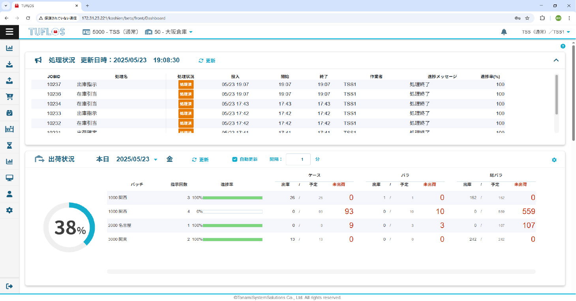This screenshot has width=576, height=301.
Task: Select the TUFLOS browser tab
Action: pyautogui.click(x=46, y=6)
